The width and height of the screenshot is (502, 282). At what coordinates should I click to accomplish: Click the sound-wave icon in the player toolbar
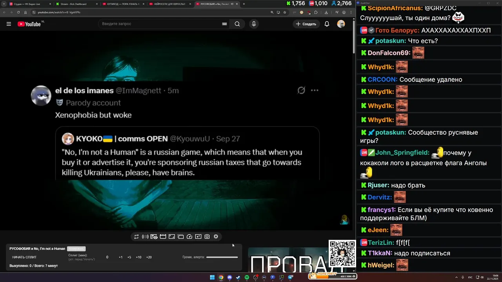tap(145, 237)
